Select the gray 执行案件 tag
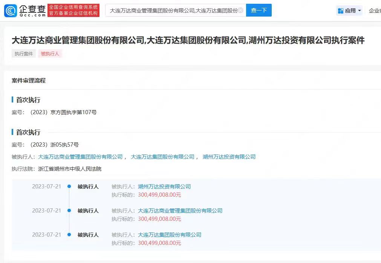 point(24,54)
